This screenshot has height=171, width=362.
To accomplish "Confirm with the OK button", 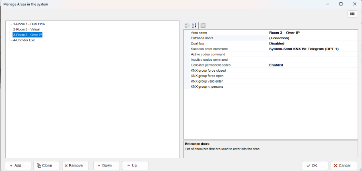I will (315, 165).
